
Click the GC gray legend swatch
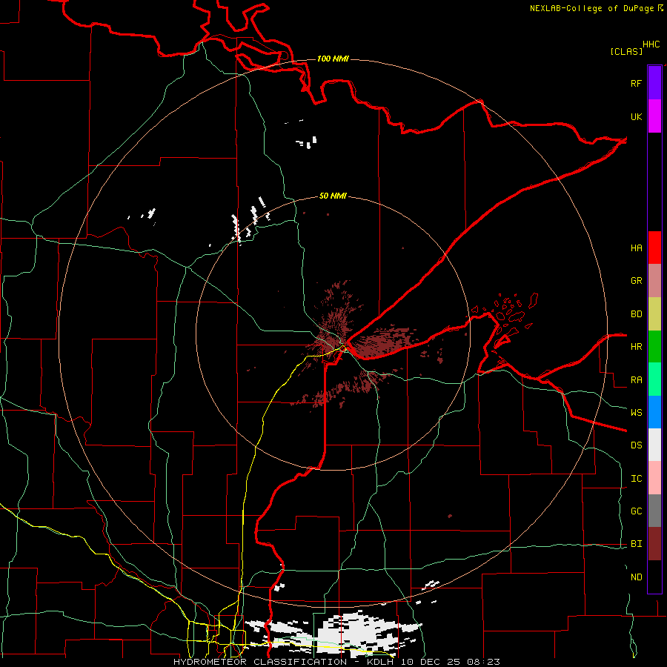tap(654, 511)
